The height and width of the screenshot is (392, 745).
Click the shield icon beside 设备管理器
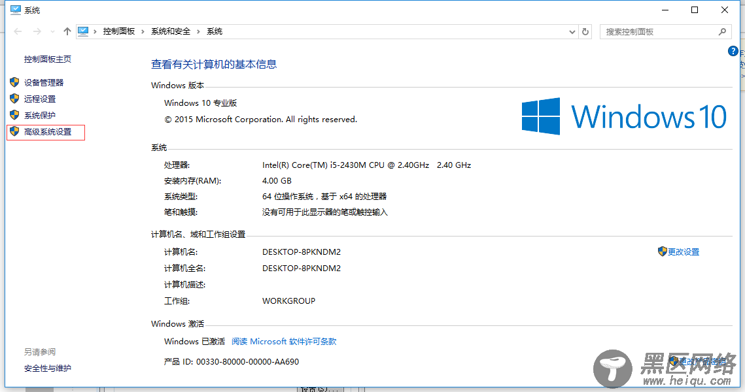tap(15, 82)
